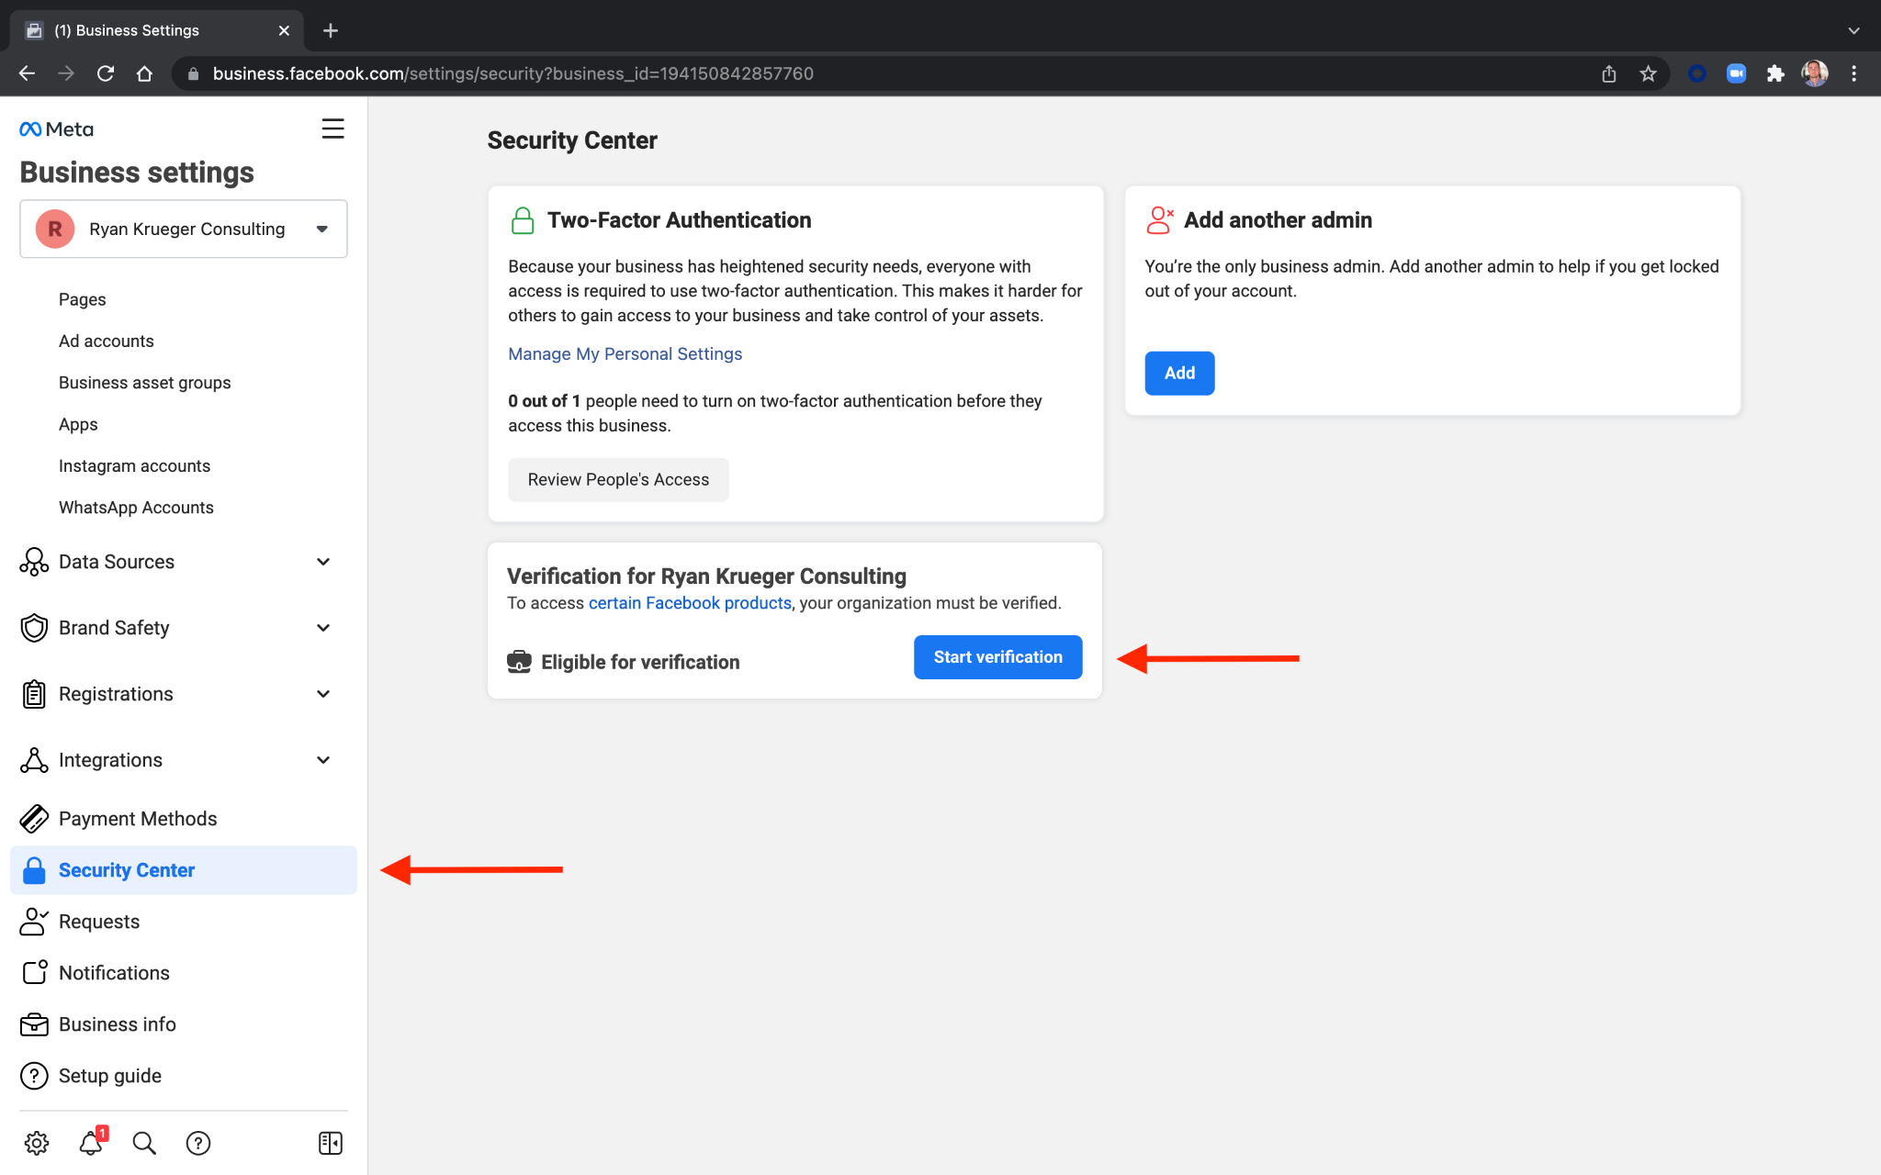Go to browser home page
The height and width of the screenshot is (1175, 1881).
coord(144,73)
